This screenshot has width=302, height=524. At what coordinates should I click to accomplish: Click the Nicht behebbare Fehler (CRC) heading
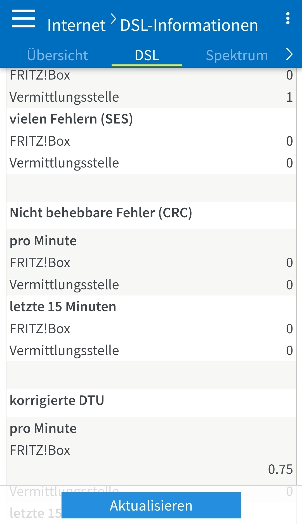click(101, 213)
